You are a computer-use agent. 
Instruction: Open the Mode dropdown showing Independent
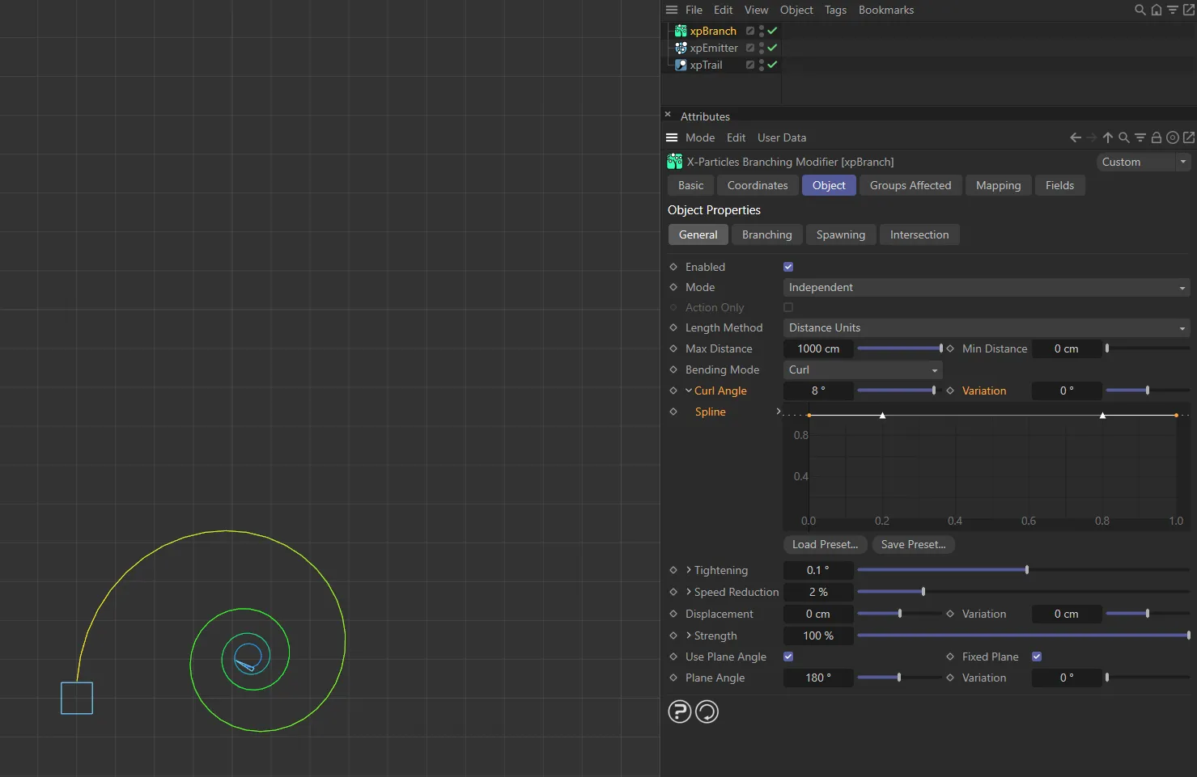986,287
